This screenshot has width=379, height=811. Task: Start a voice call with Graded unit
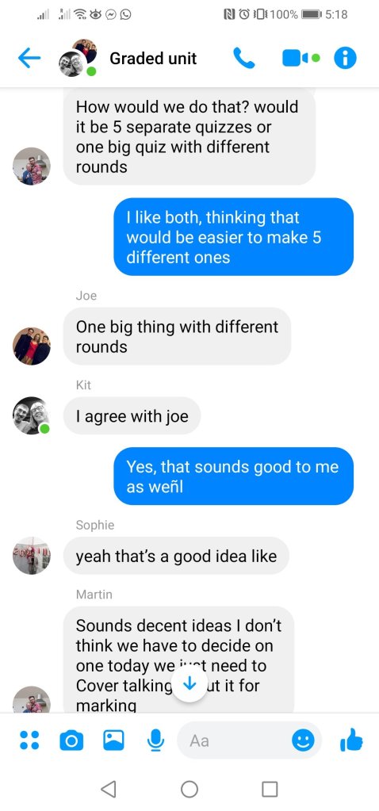click(x=244, y=59)
